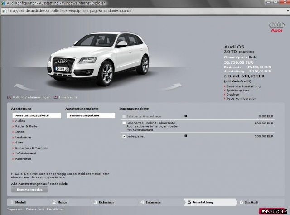Expand the Außen category

tap(20, 121)
